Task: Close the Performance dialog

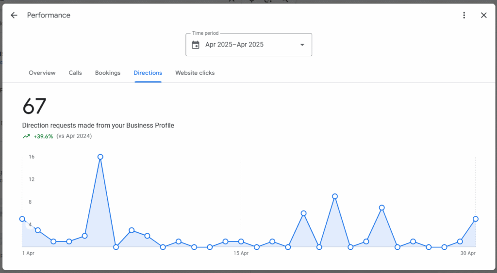Action: pos(484,15)
